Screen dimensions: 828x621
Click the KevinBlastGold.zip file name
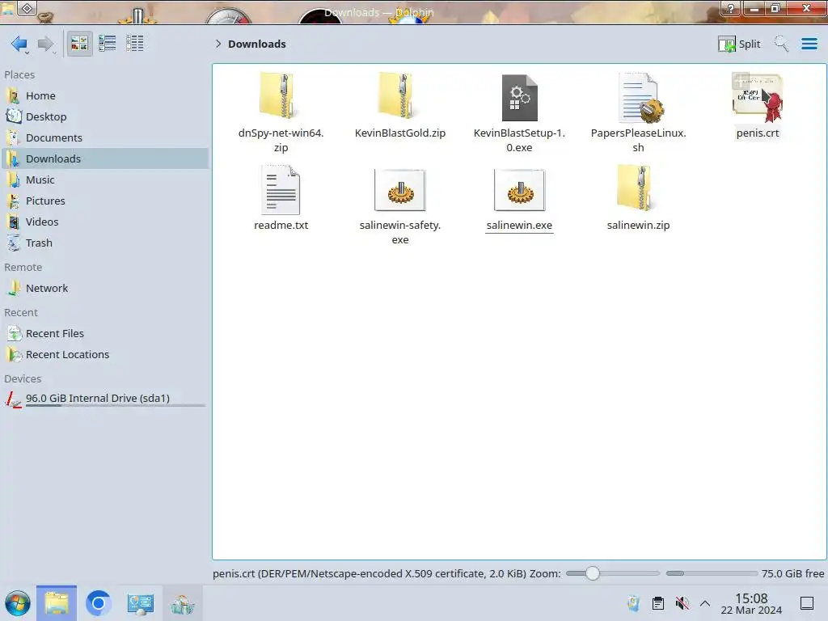tap(399, 133)
